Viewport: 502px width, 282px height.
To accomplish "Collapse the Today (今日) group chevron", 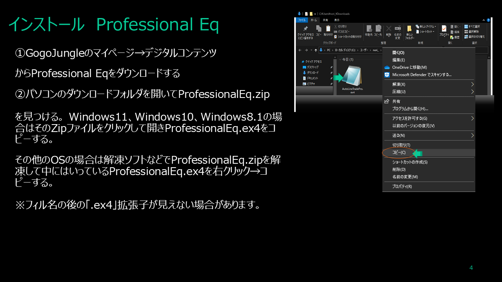I will click(340, 60).
